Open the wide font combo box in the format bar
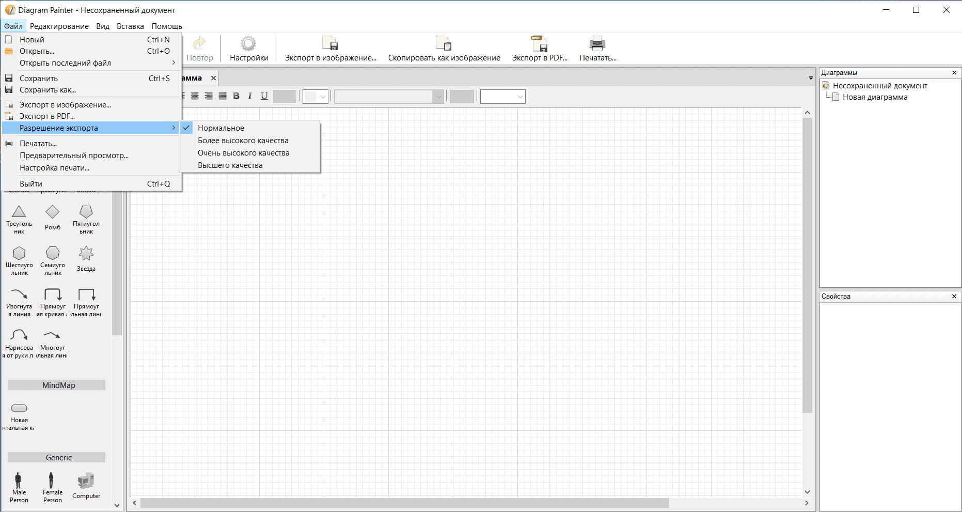 [x=389, y=97]
